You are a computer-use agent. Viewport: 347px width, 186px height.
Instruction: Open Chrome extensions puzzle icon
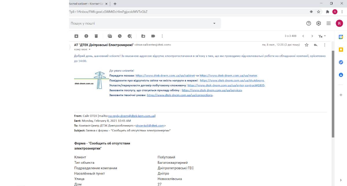328,12
